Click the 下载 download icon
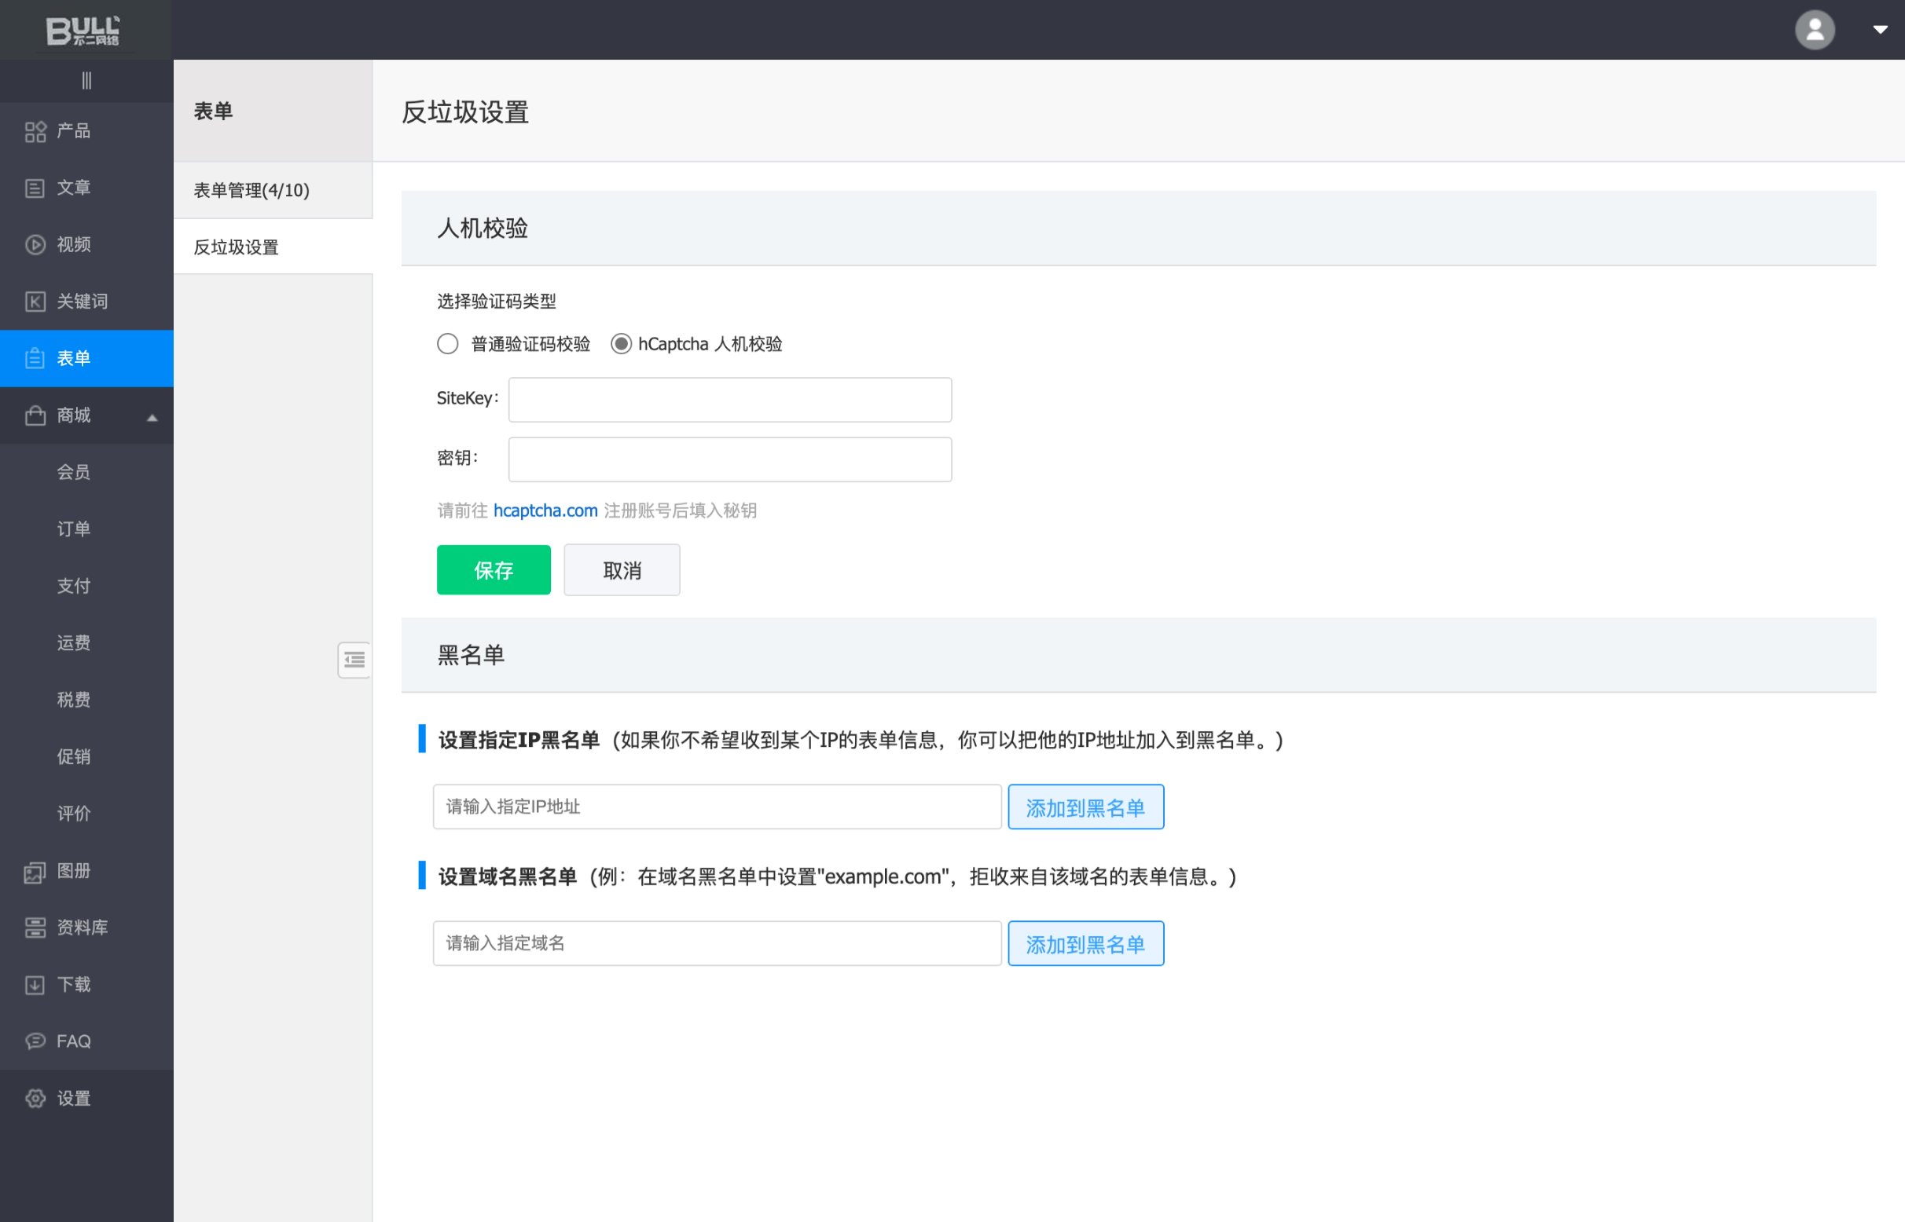This screenshot has height=1222, width=1905. (x=35, y=986)
